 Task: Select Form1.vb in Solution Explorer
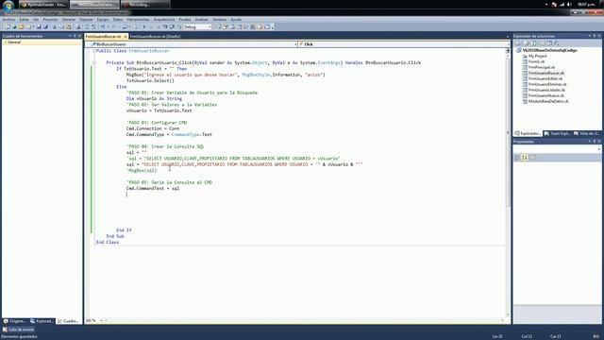(x=536, y=61)
